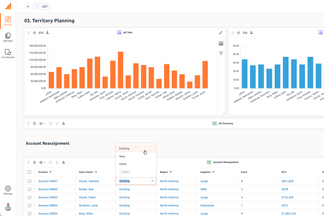The image size is (324, 216).
Task: Check the Account 00001 row checkbox
Action: point(29,181)
